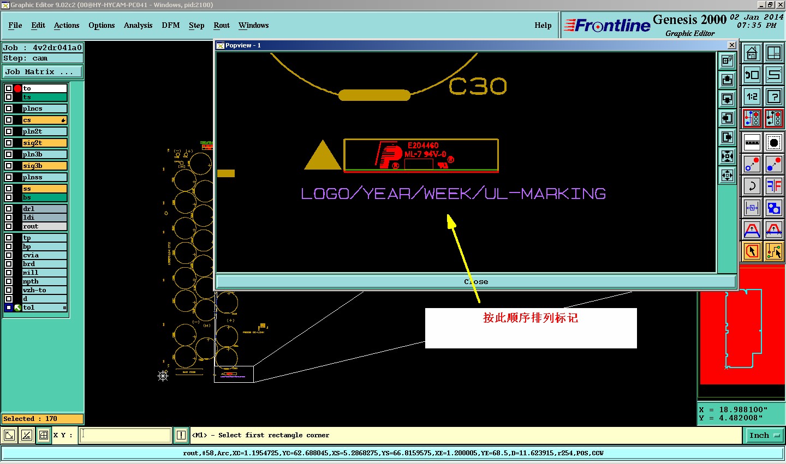This screenshot has width=786, height=464.
Task: Click the Home view icon
Action: tap(752, 53)
